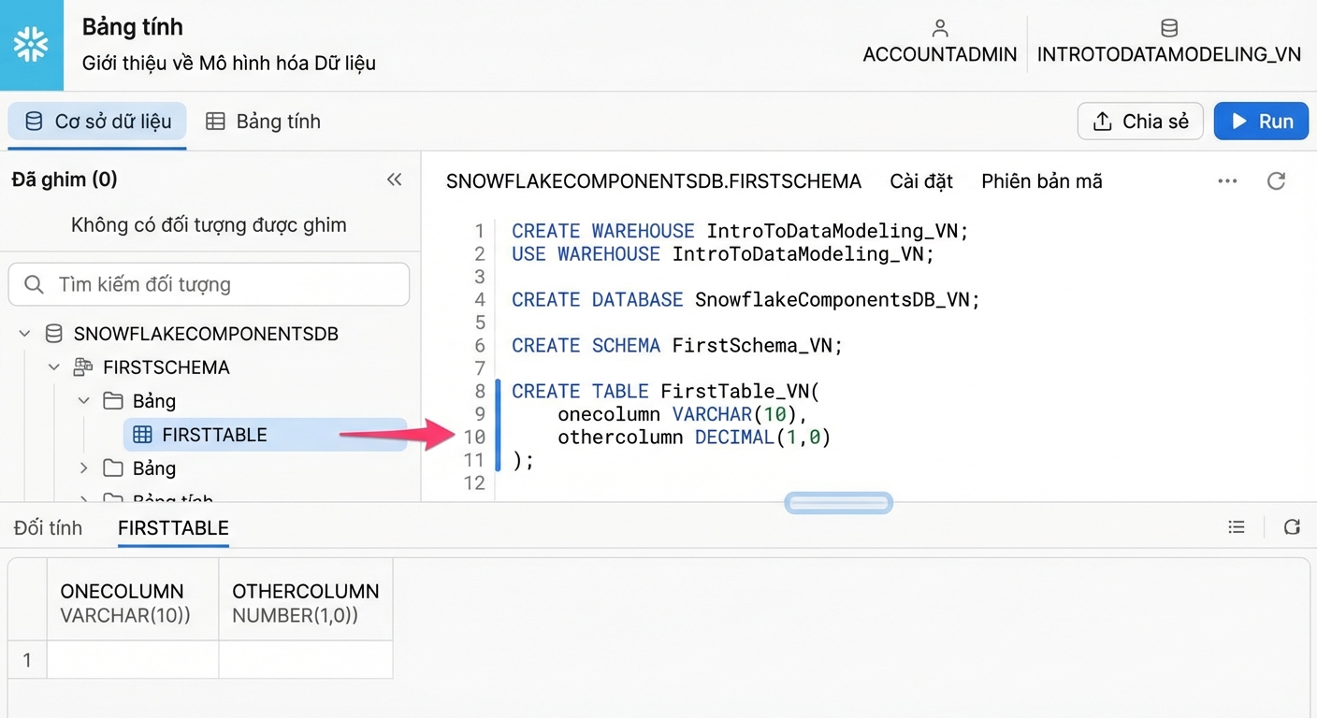This screenshot has width=1317, height=718.
Task: Run the worksheet with Run button
Action: pos(1261,122)
